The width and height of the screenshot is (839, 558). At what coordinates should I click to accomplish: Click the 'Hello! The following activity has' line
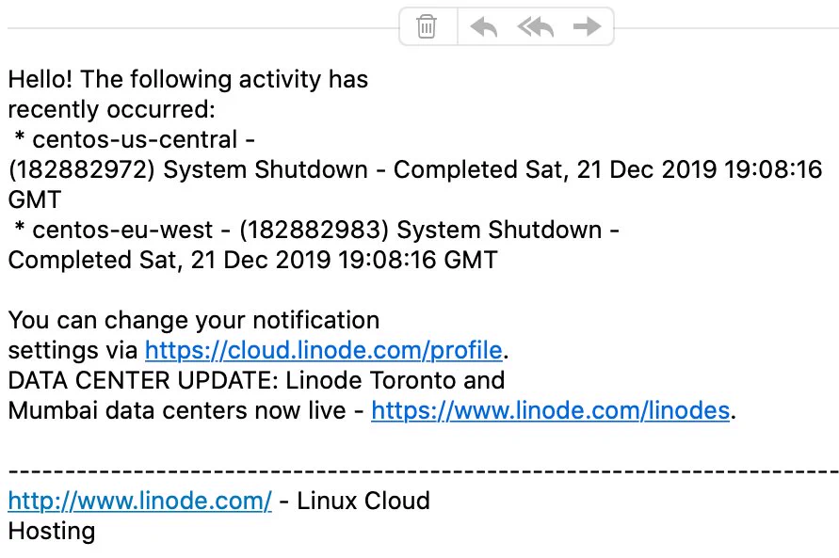pos(187,80)
